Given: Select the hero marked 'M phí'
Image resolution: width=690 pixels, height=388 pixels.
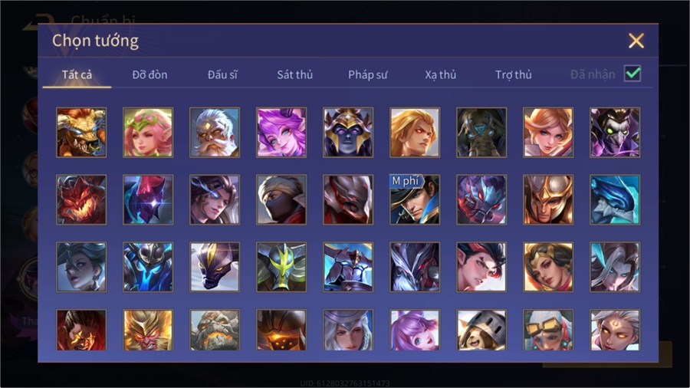Looking at the screenshot, I should click(415, 199).
